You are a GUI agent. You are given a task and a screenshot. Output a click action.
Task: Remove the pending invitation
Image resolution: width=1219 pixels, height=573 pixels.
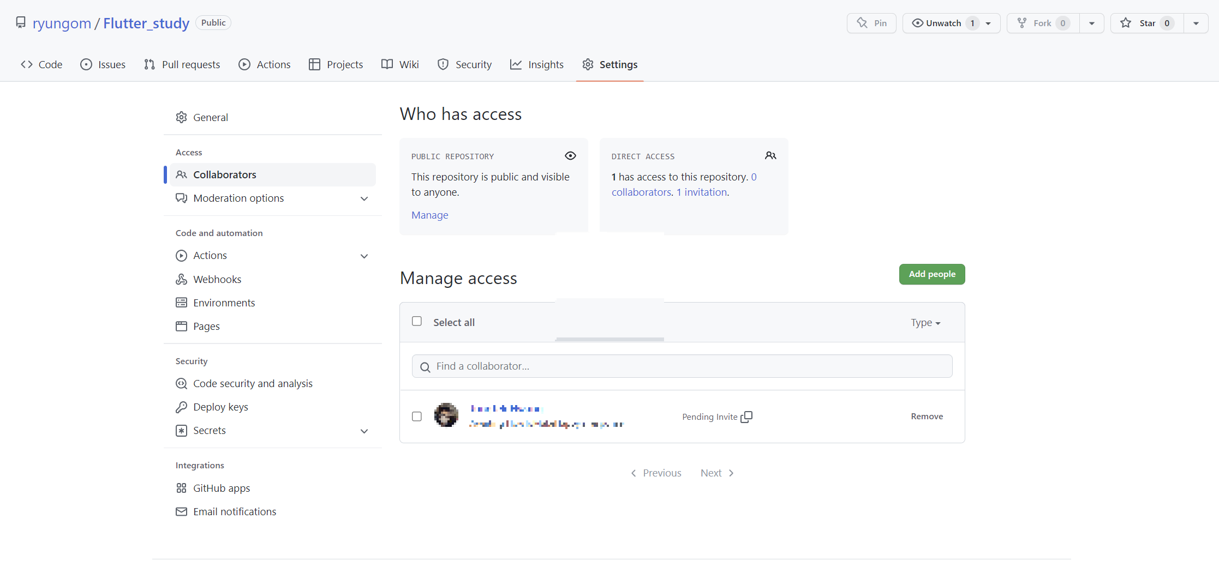tap(927, 416)
